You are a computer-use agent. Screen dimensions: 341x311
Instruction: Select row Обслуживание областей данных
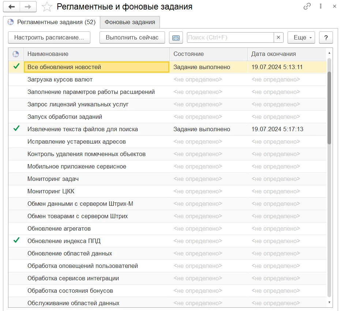(x=167, y=302)
